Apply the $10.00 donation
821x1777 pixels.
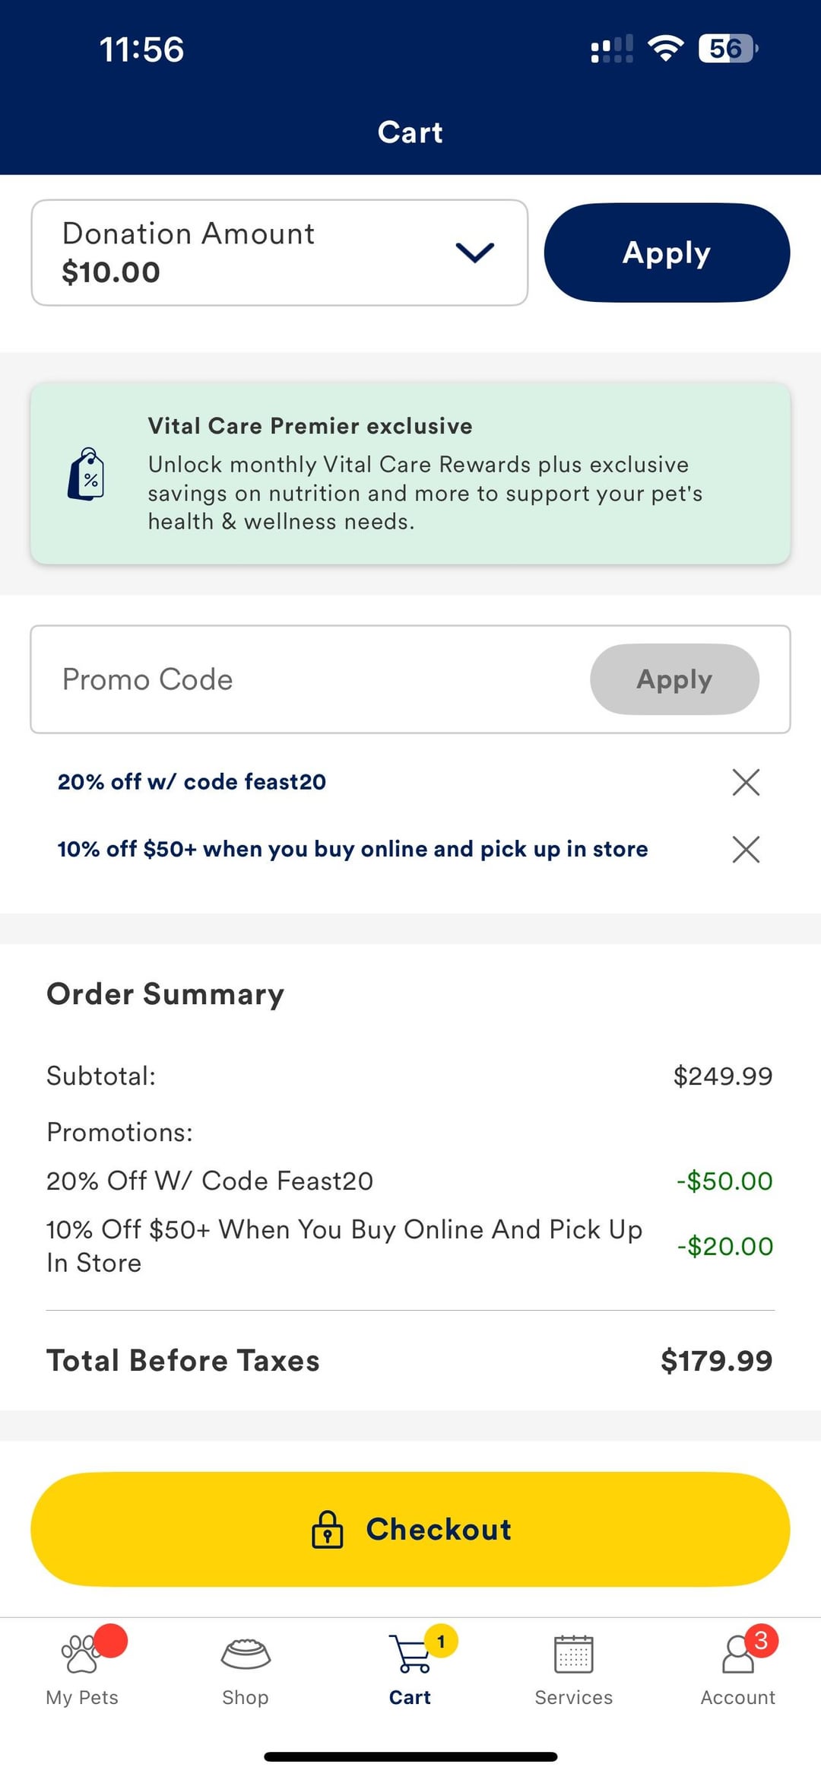[x=667, y=253]
